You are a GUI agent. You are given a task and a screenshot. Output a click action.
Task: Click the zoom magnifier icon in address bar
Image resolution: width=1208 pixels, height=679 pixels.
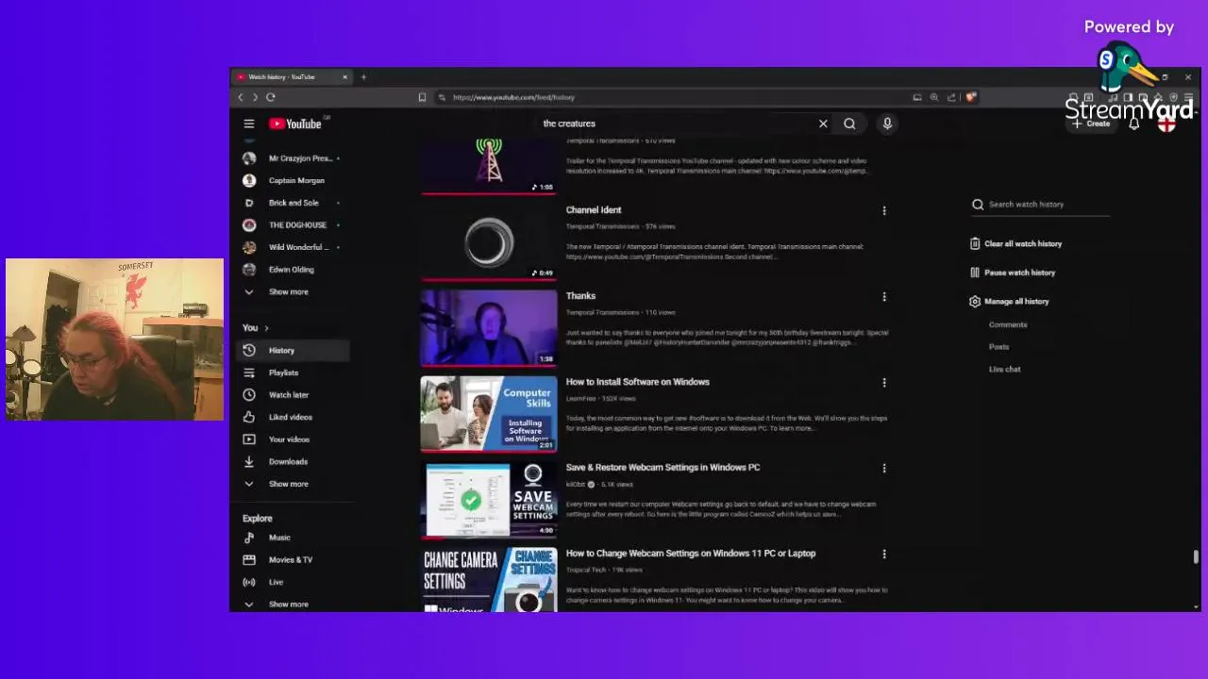934,97
